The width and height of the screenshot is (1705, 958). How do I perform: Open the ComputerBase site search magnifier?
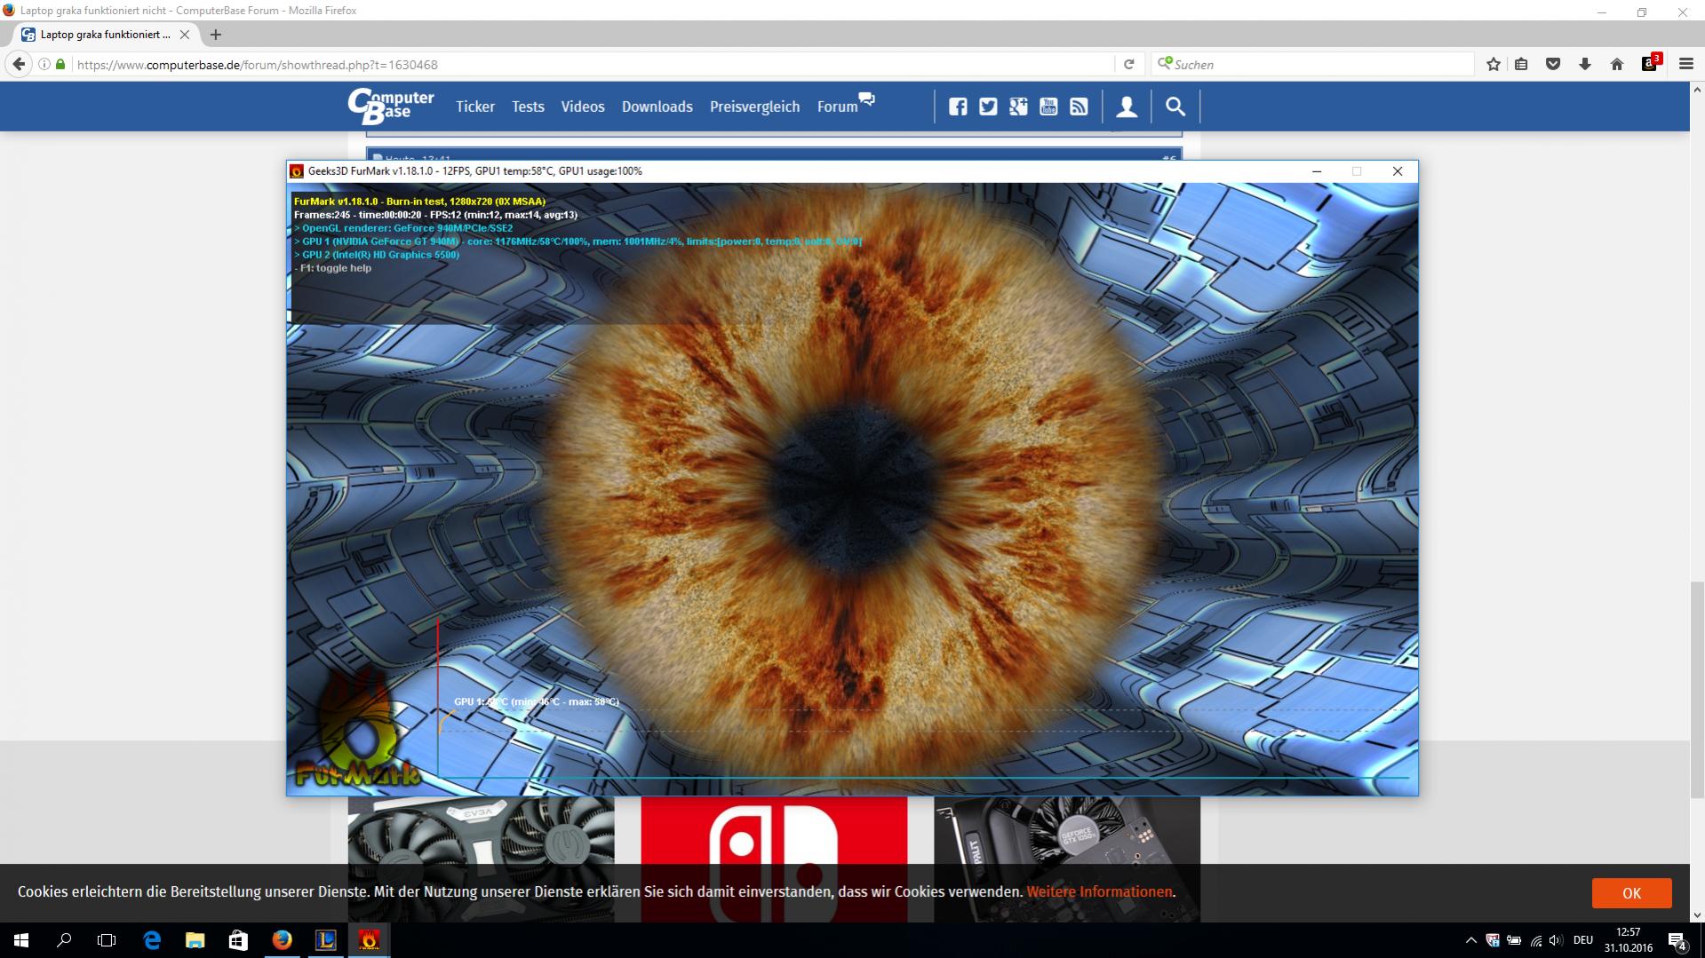click(x=1175, y=107)
